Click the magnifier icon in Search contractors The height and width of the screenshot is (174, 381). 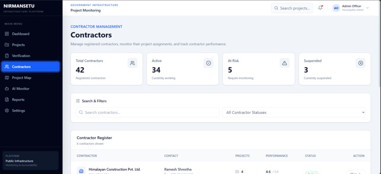coord(81,112)
